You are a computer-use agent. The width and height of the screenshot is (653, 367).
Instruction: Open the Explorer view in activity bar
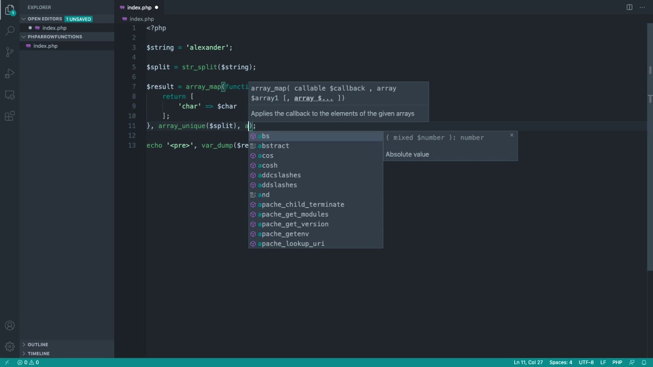click(x=10, y=10)
